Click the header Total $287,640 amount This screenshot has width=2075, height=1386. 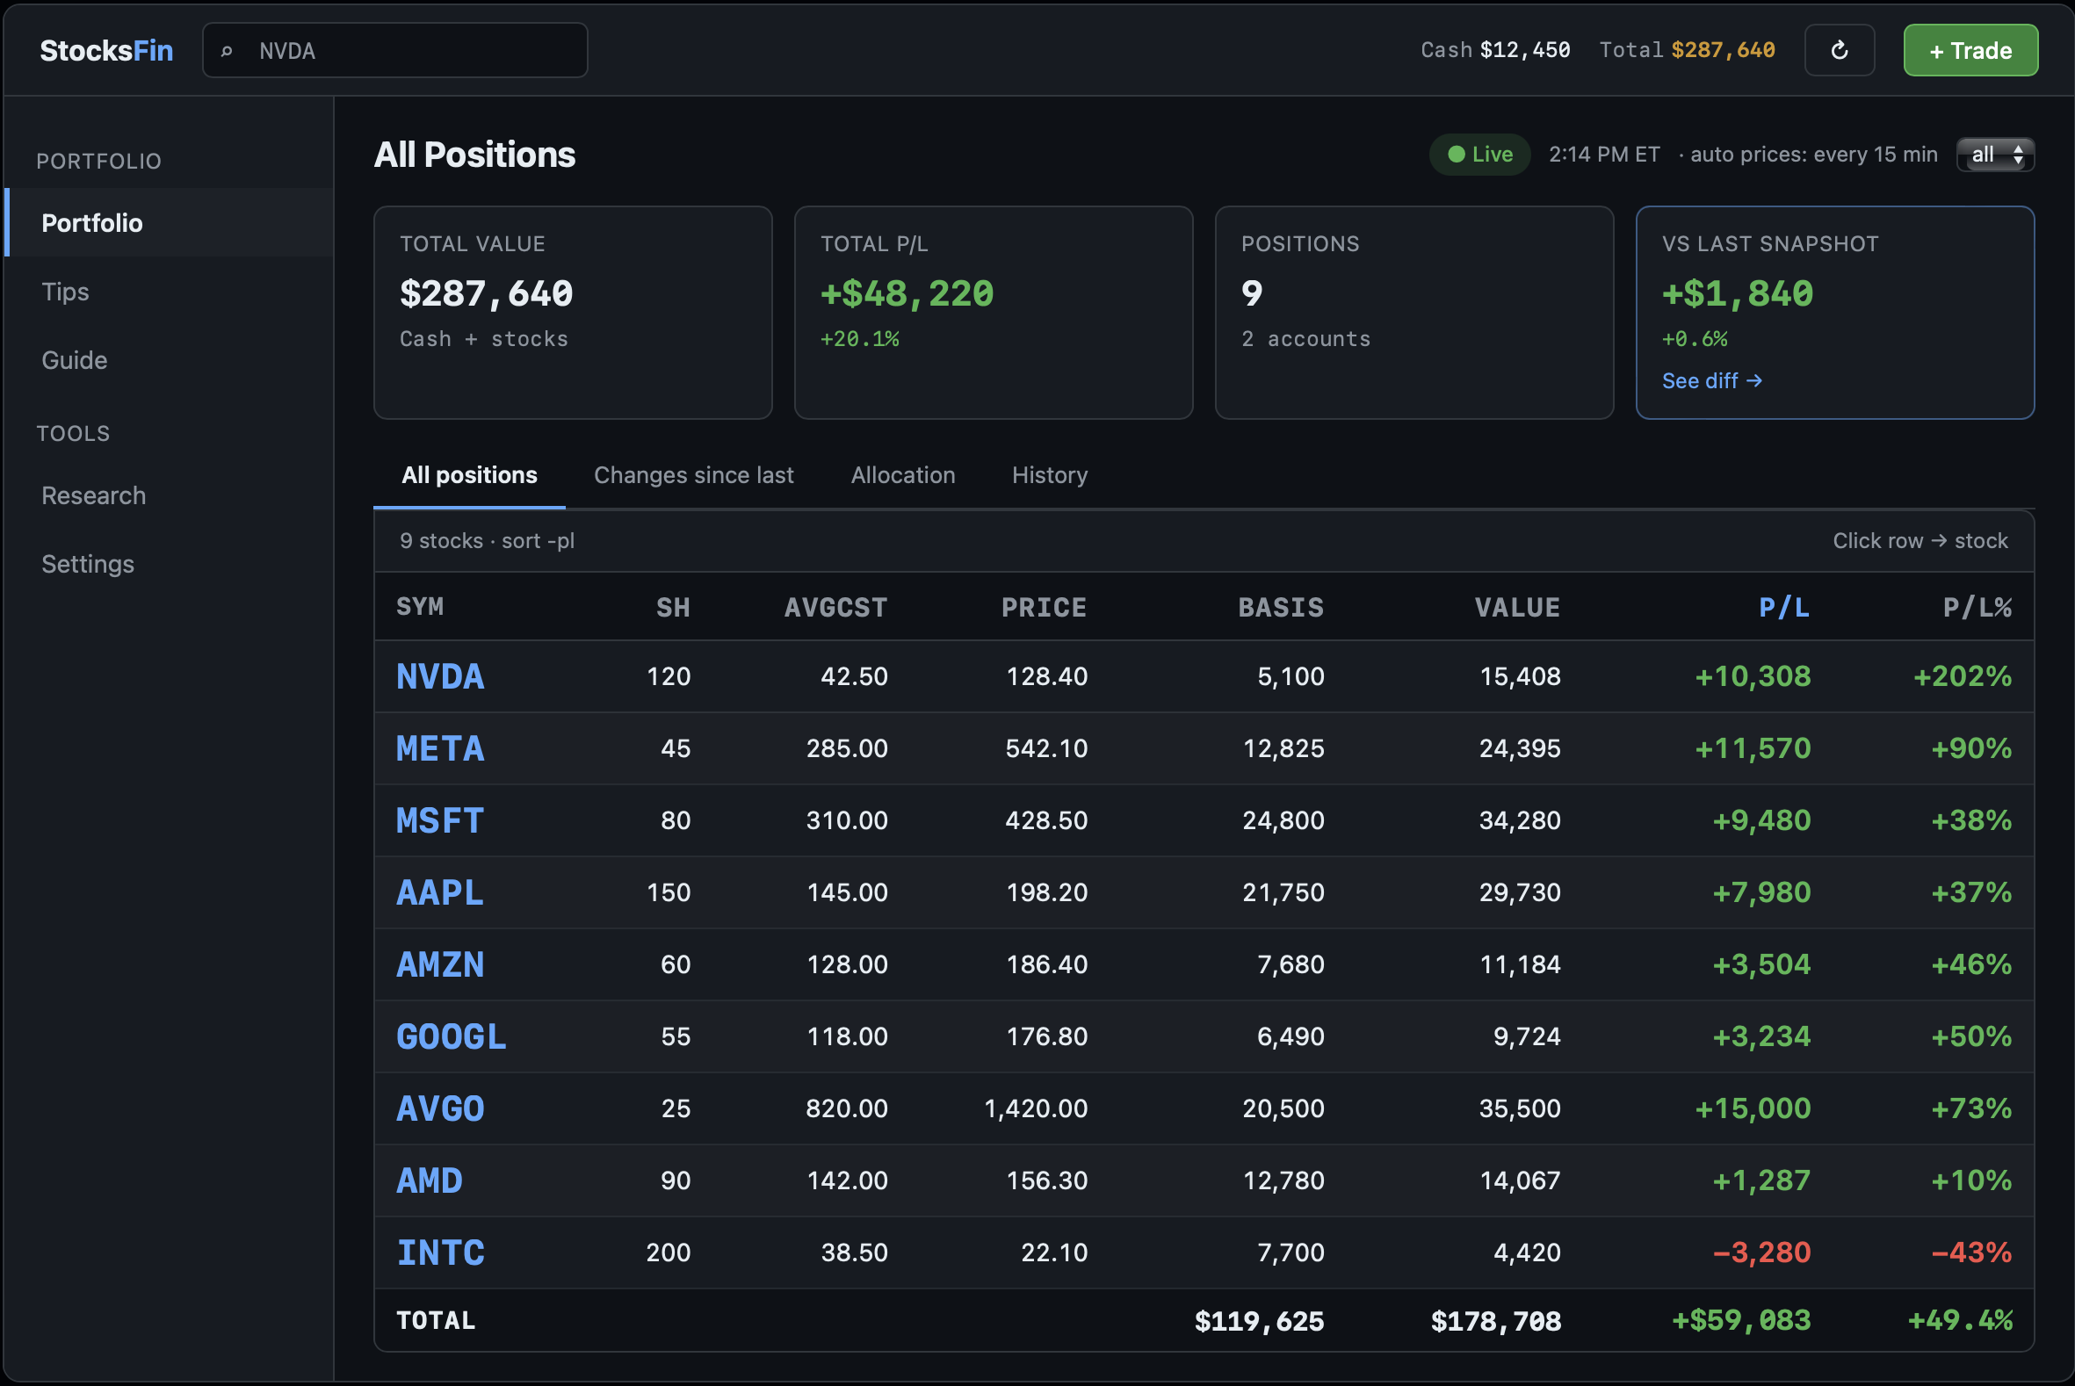[x=1722, y=50]
